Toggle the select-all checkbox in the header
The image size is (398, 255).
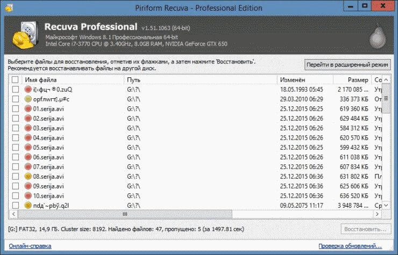click(x=15, y=79)
